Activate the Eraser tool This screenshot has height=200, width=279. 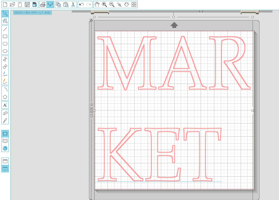(x=5, y=113)
